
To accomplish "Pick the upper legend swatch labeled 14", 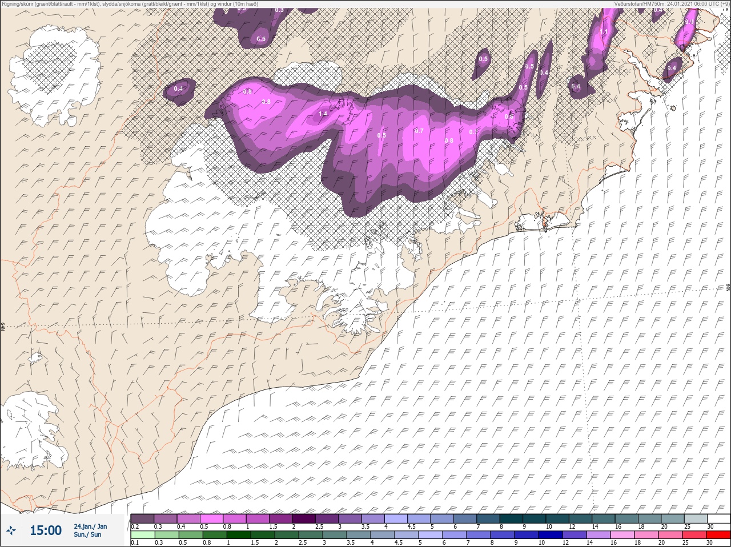I will 604,518.
